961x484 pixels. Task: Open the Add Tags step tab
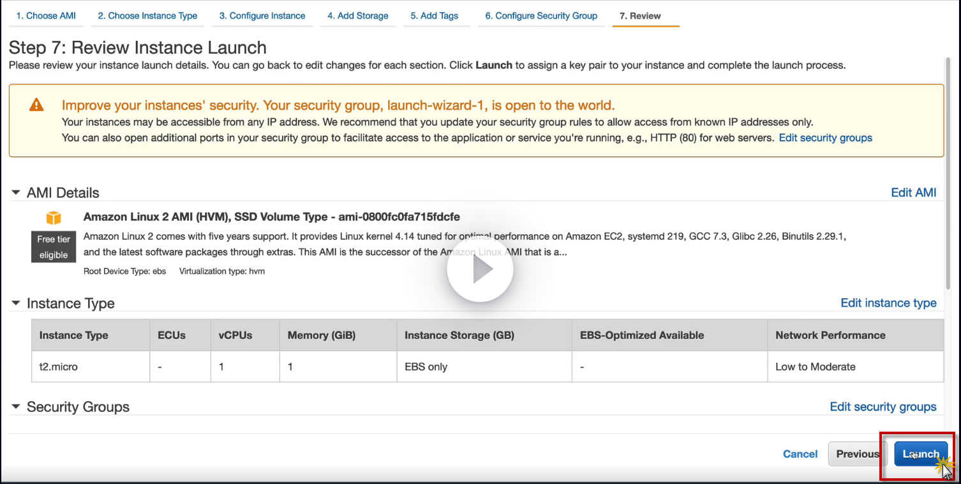[434, 16]
